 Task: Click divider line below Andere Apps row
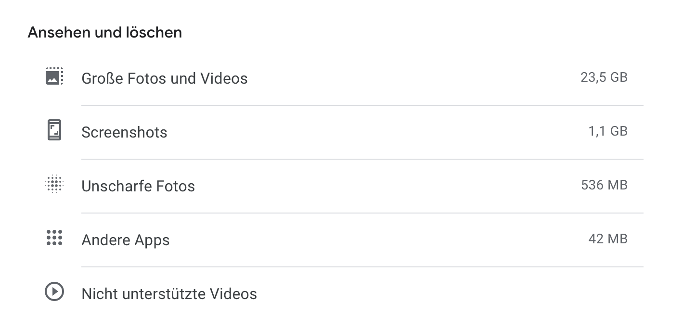point(362,267)
